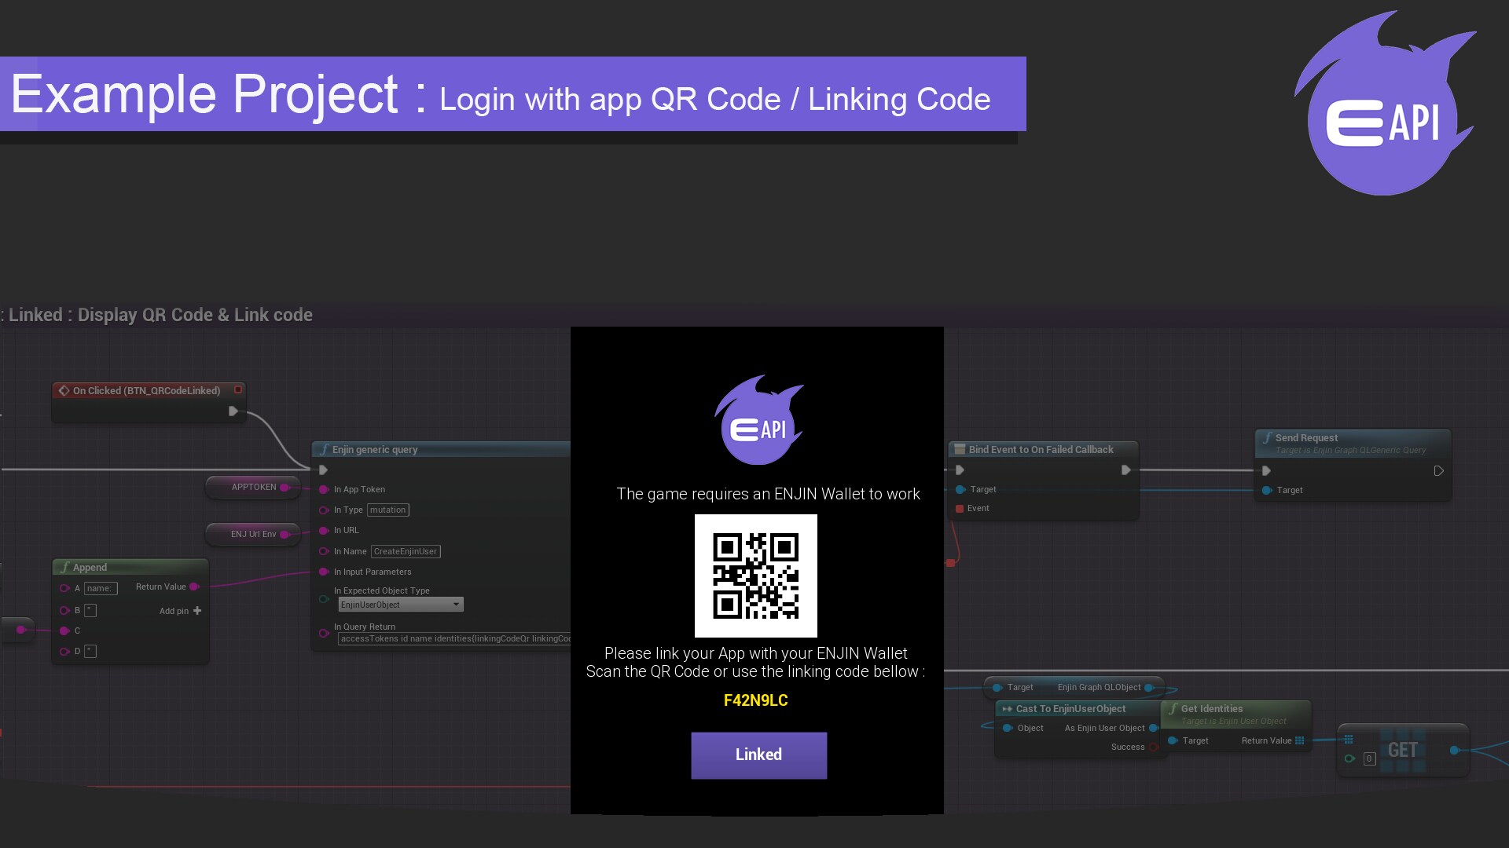1509x848 pixels.
Task: Click the Enjin generic query node title
Action: tap(373, 449)
